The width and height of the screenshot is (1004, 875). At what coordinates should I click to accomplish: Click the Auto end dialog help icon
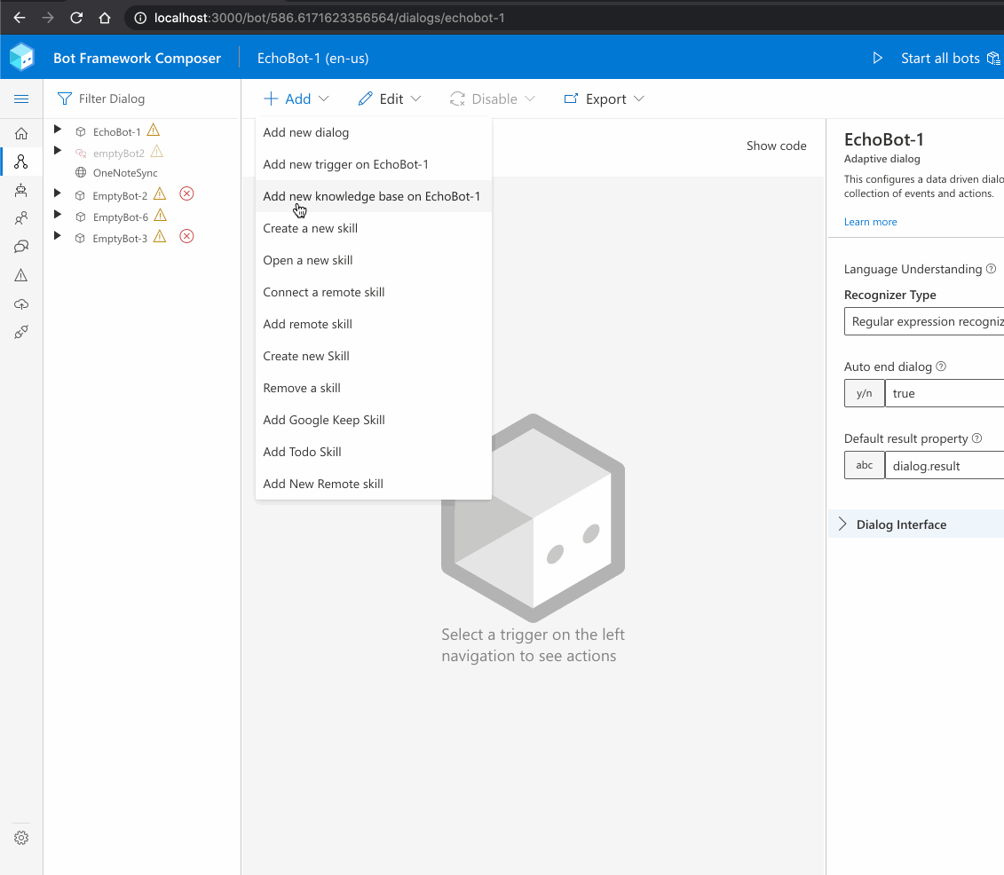point(941,367)
